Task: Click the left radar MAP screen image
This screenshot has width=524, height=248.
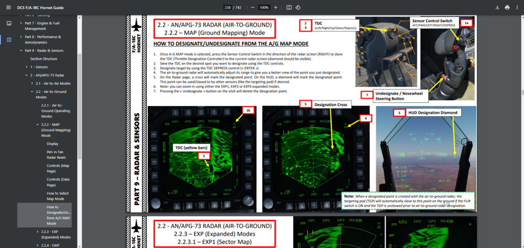Action: click(202, 159)
